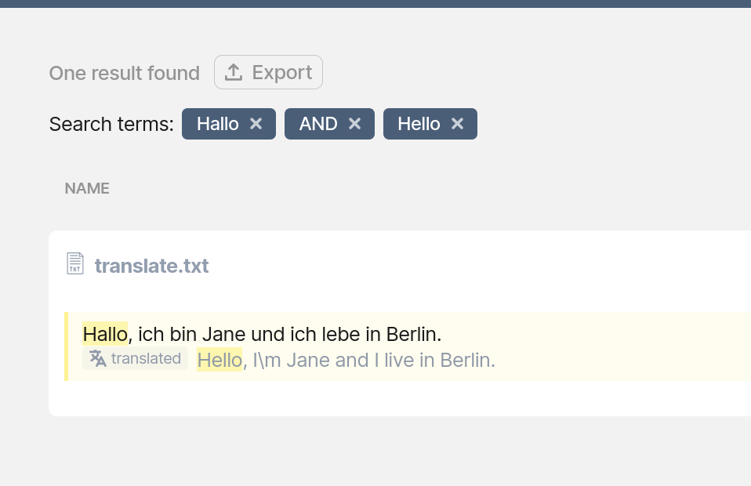The height and width of the screenshot is (486, 751).
Task: Sort by the NAME column header
Action: click(x=87, y=188)
